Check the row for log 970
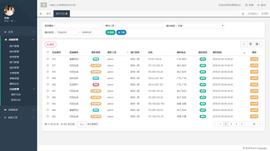 tap(48, 72)
